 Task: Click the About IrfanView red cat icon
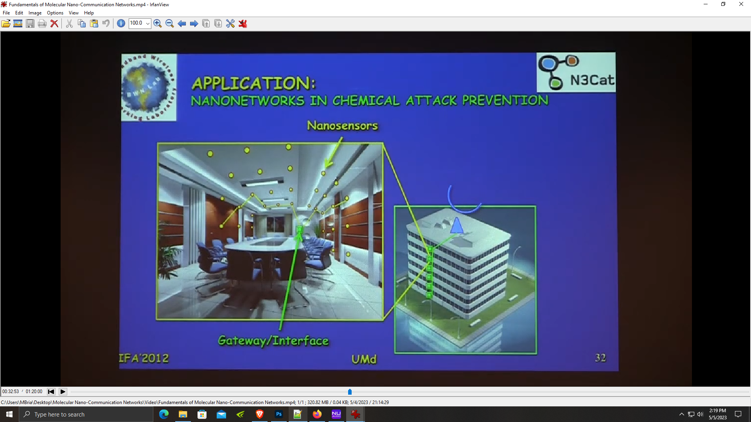243,24
